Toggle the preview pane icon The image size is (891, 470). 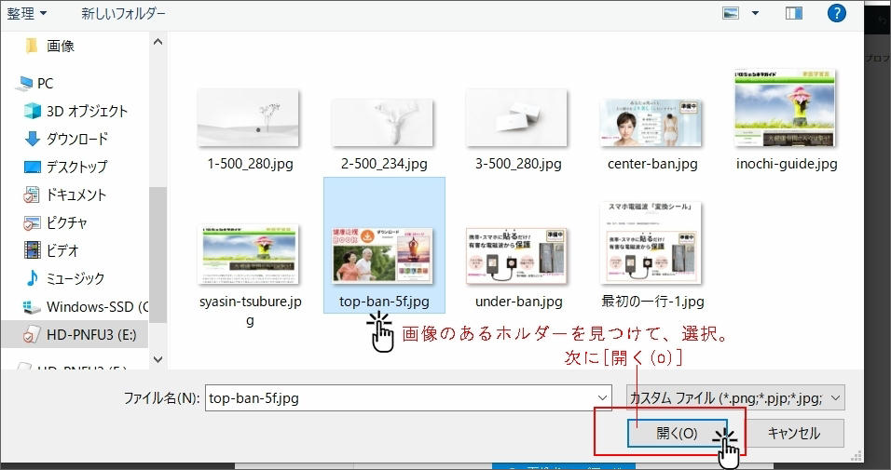click(793, 13)
